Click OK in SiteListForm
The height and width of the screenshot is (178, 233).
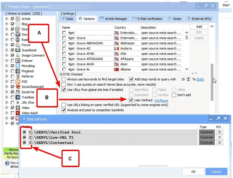(193, 171)
